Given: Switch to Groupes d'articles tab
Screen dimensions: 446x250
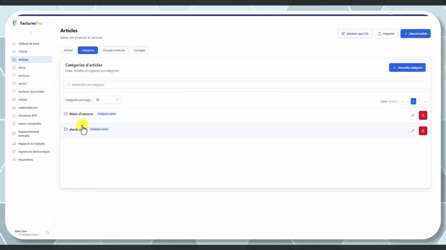Looking at the screenshot, I should coord(114,50).
